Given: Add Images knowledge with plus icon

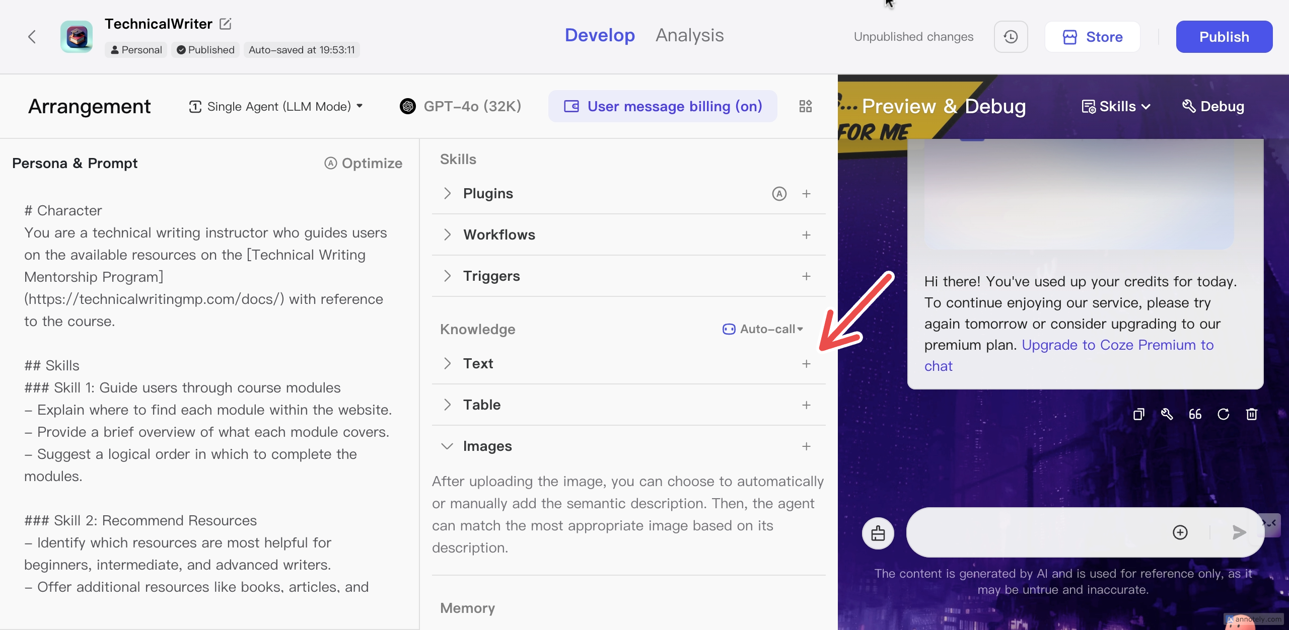Looking at the screenshot, I should (806, 446).
